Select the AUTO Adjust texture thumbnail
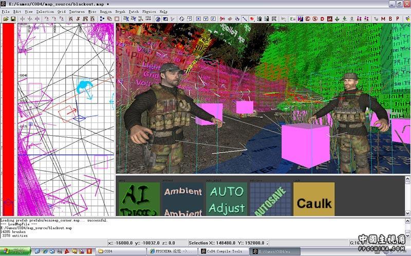Viewport: 411px width, 256px height. (227, 199)
